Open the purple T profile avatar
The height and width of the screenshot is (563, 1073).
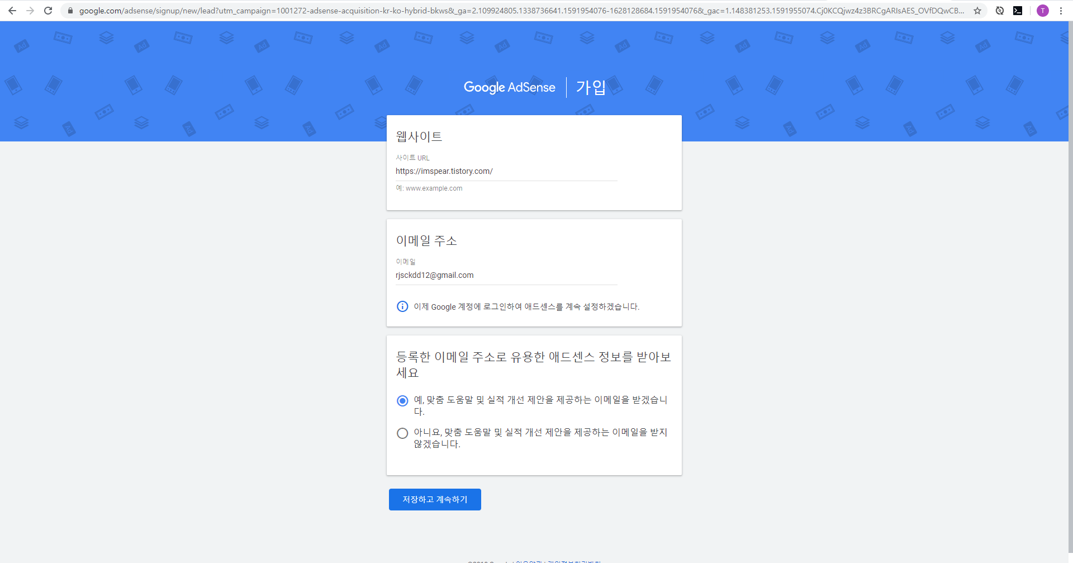point(1043,11)
